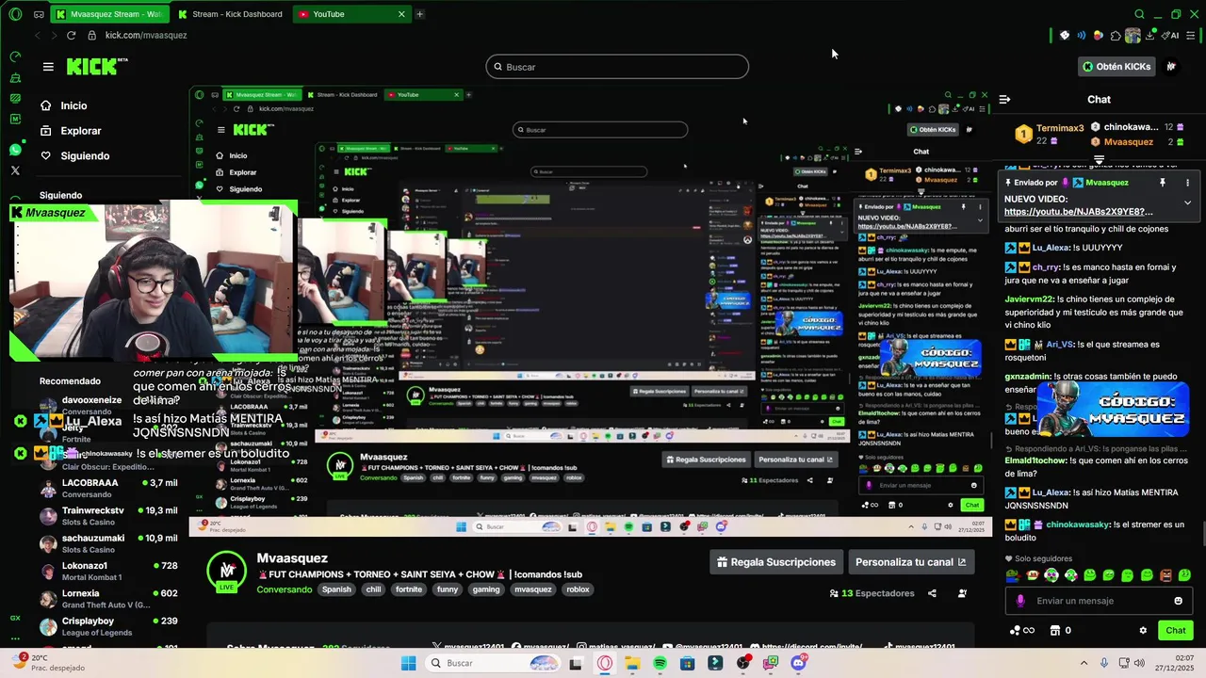The height and width of the screenshot is (678, 1206).
Task: Open user management icon beside share
Action: tap(962, 593)
